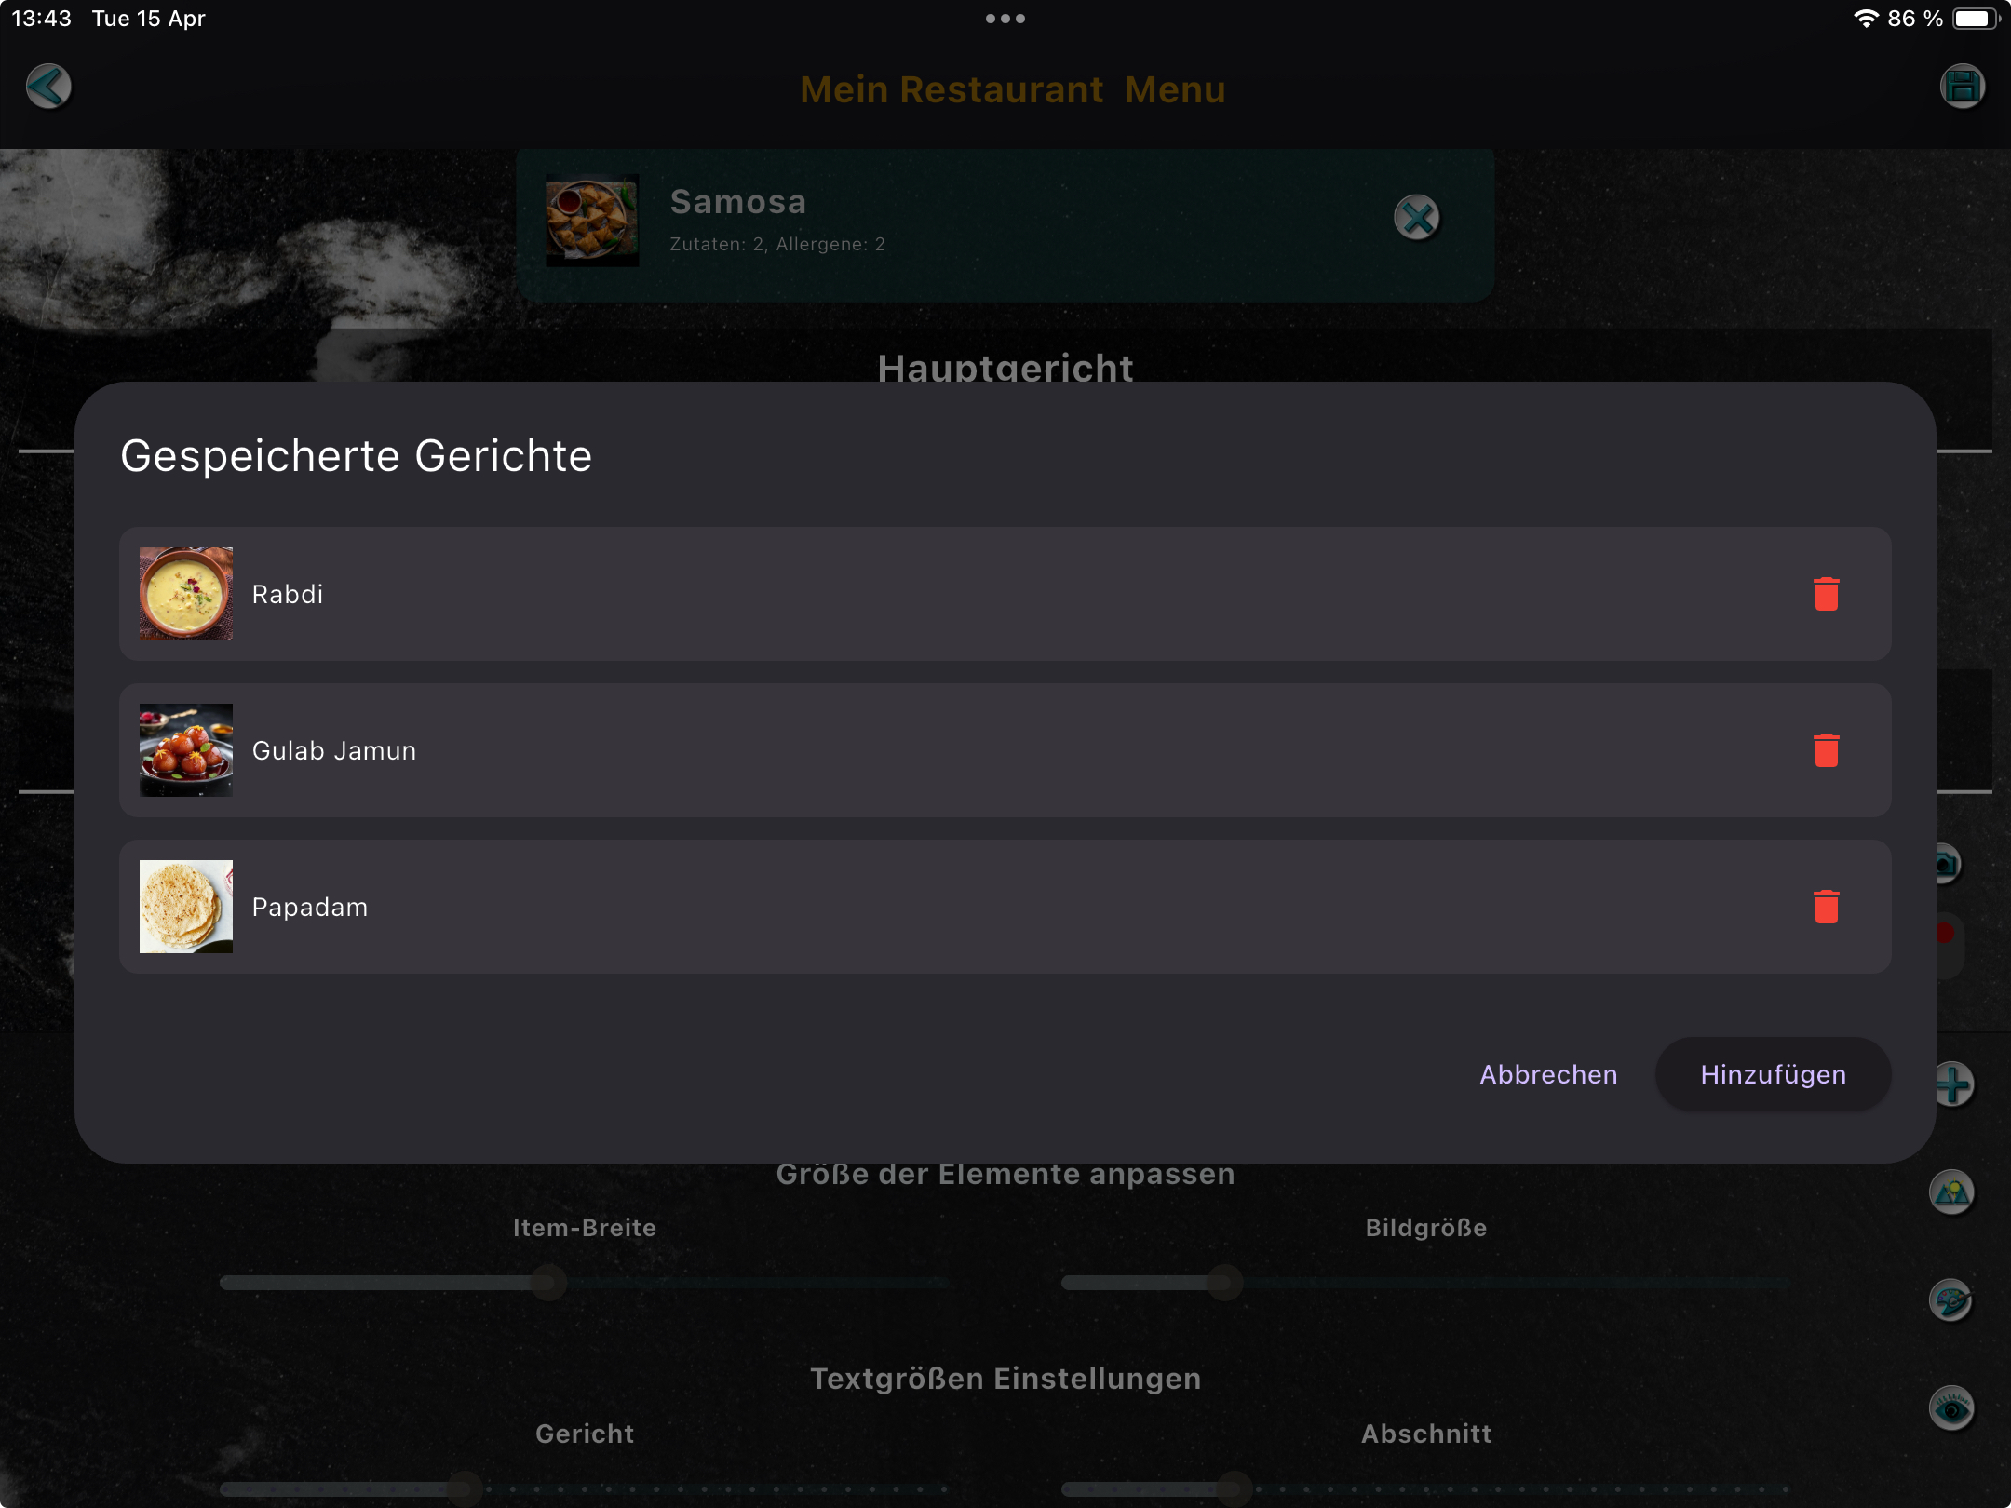Viewport: 2011px width, 1508px height.
Task: Tap the Abbrechen button
Action: pyautogui.click(x=1548, y=1074)
